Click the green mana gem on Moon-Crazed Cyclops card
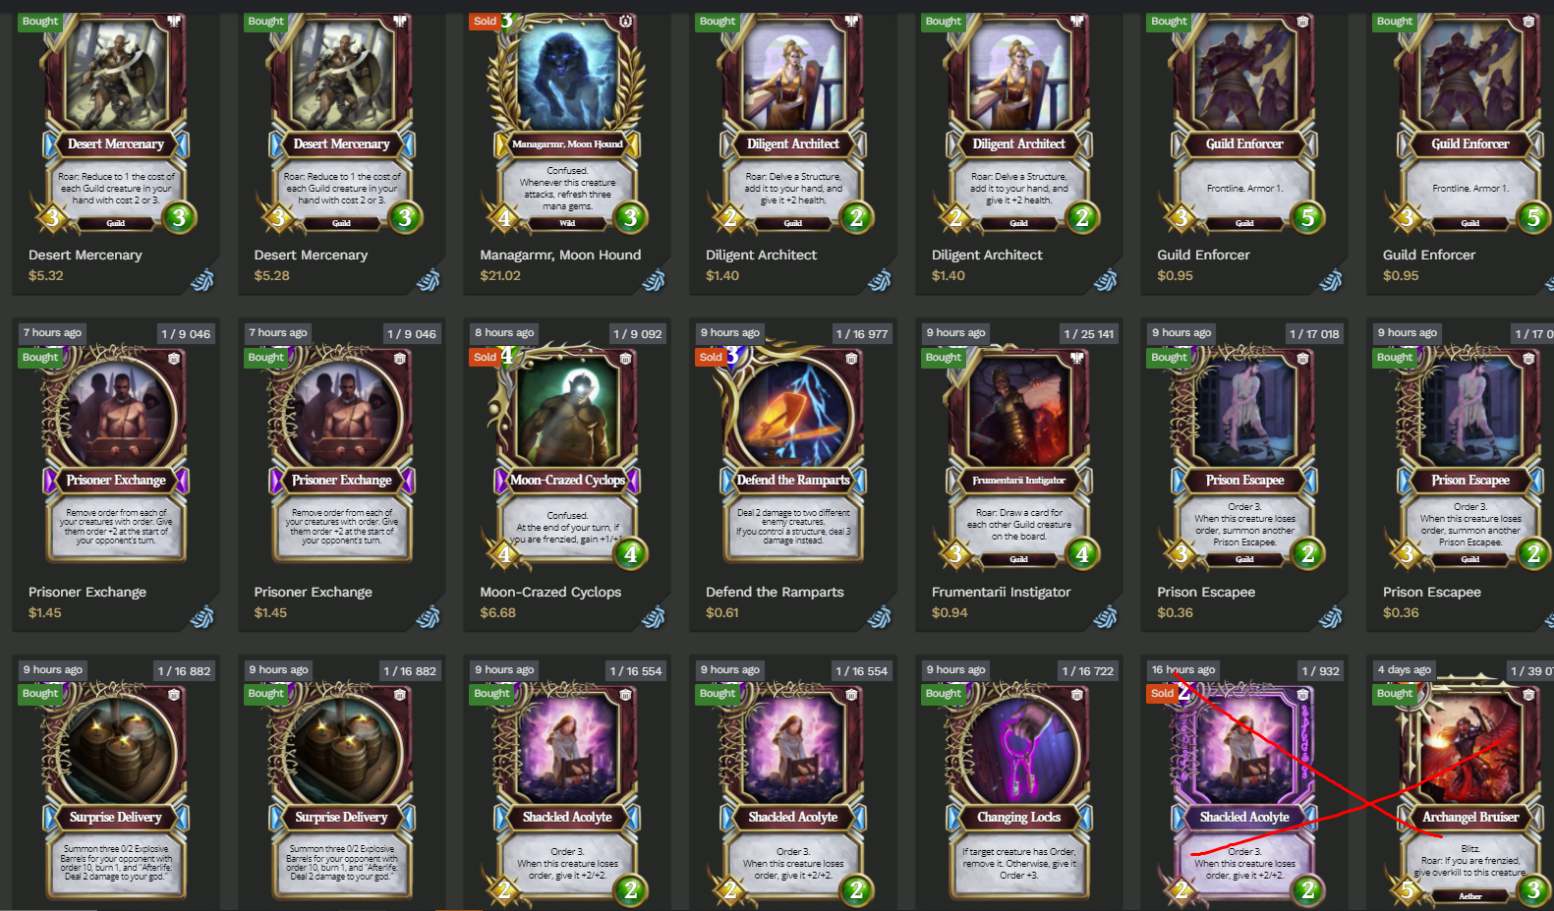This screenshot has width=1554, height=911. (631, 554)
